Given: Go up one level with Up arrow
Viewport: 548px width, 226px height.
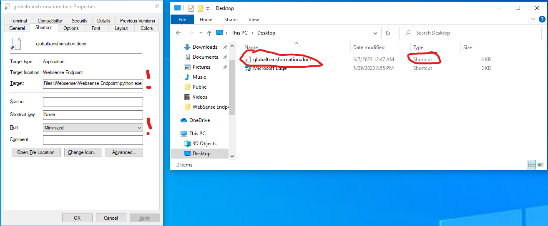Looking at the screenshot, I should click(x=209, y=33).
